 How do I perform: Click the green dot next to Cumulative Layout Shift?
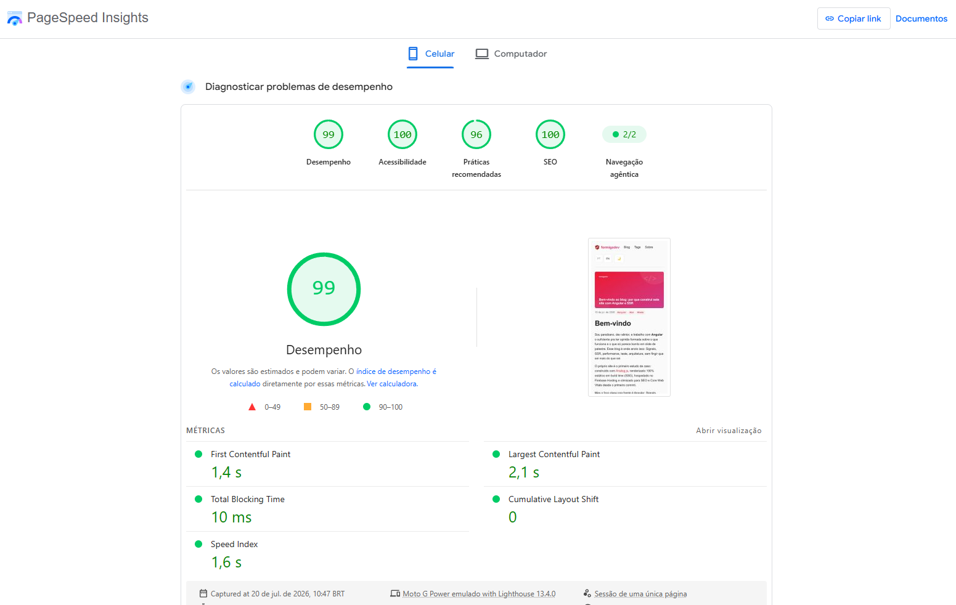[x=496, y=499]
